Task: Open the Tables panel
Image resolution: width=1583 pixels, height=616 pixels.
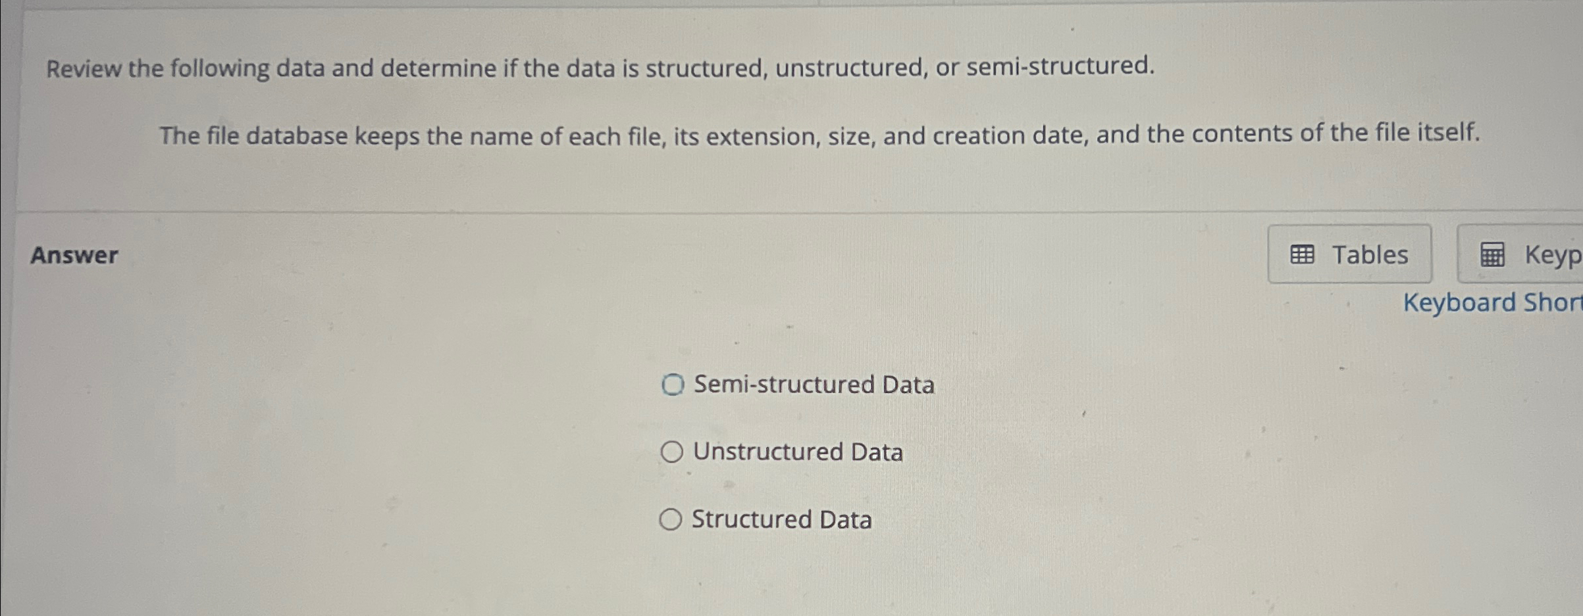Action: click(x=1349, y=254)
